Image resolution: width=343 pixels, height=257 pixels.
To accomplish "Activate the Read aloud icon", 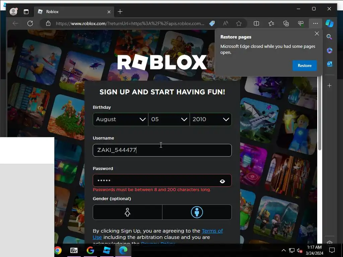I will (225, 23).
